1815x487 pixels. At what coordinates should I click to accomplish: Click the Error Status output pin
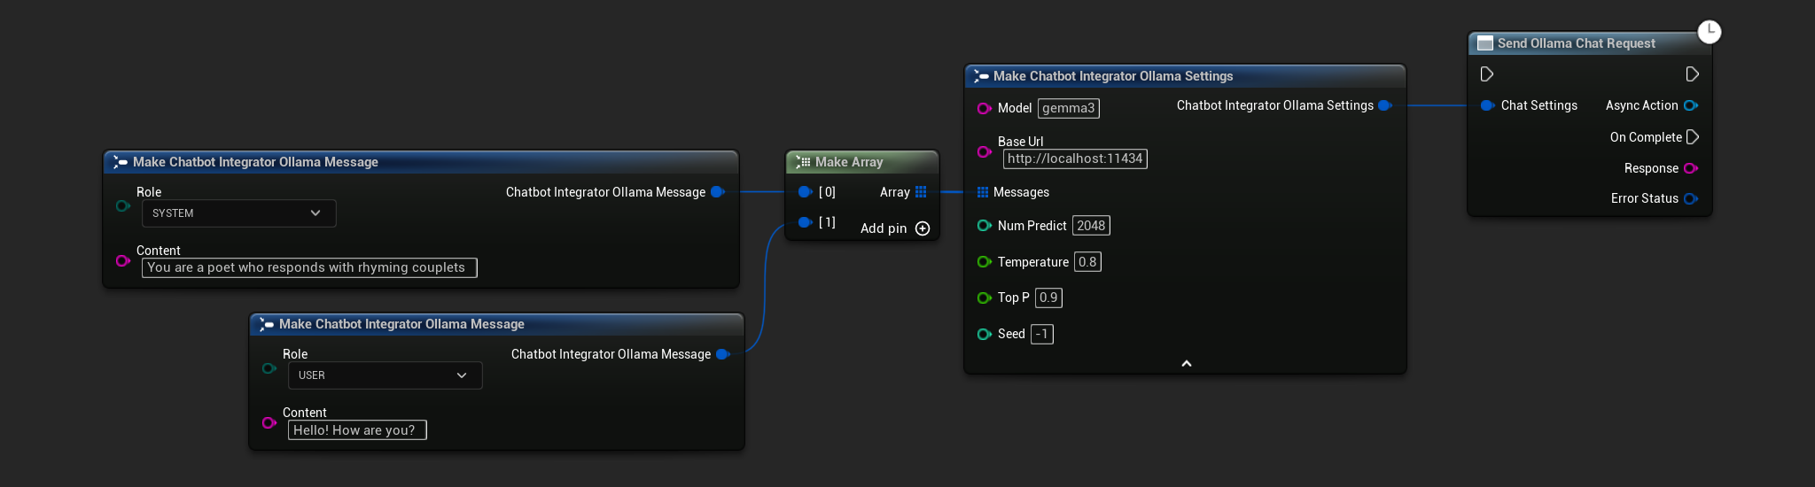point(1690,198)
